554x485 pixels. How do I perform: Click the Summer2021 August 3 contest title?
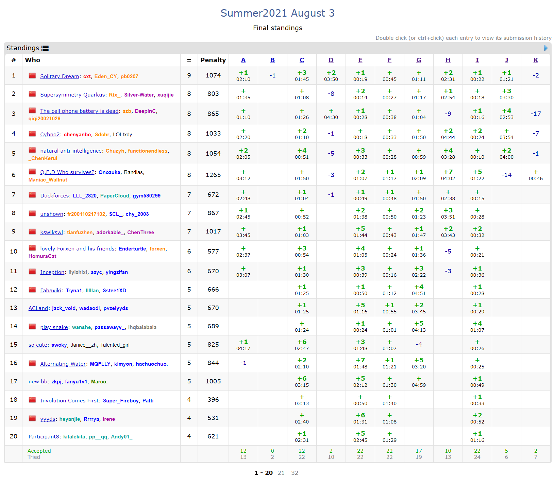278,13
